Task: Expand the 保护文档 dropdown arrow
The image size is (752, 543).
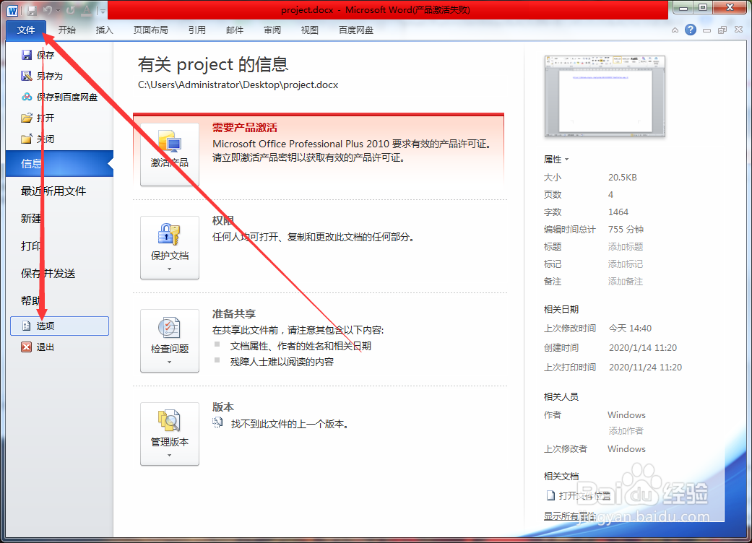Action: coord(169,270)
